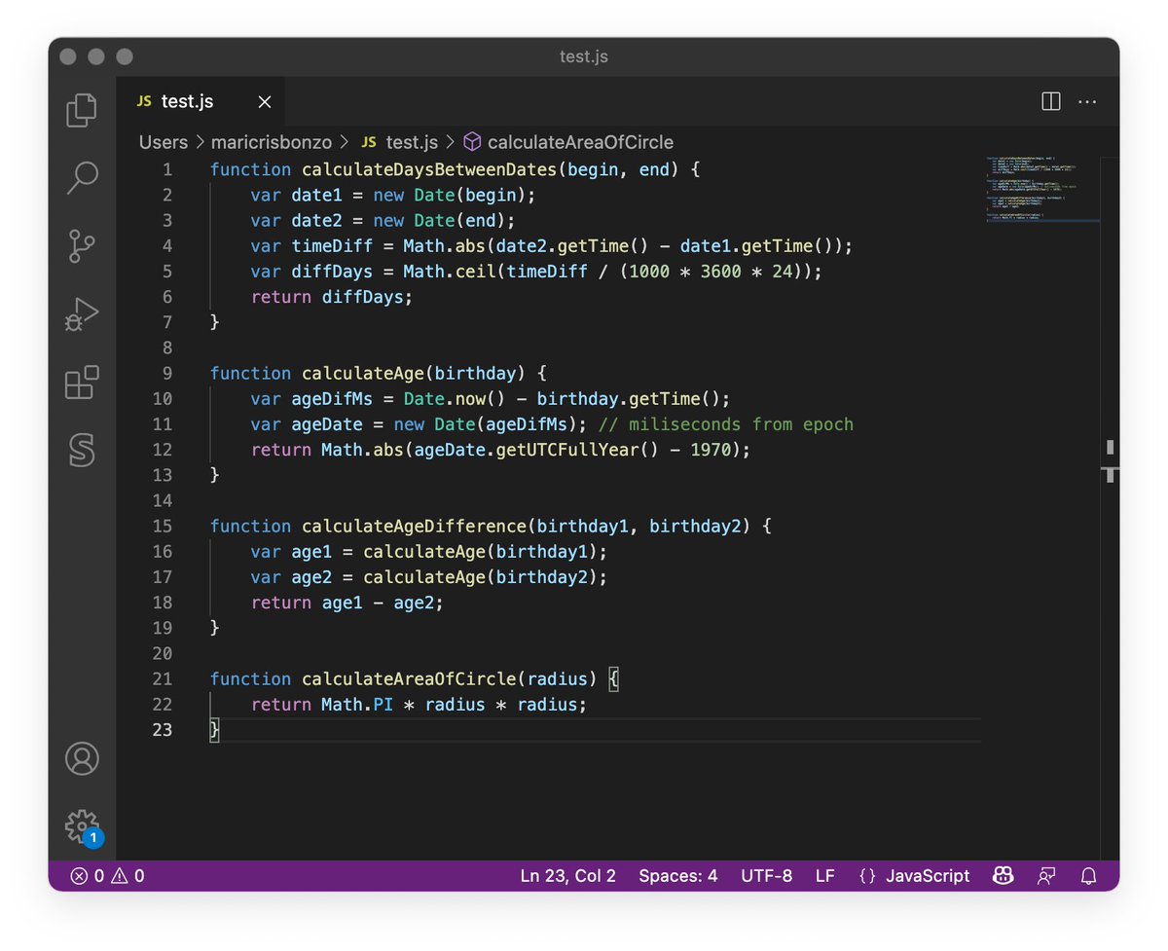The image size is (1168, 951).
Task: Open the Extensions view icon
Action: (x=82, y=383)
